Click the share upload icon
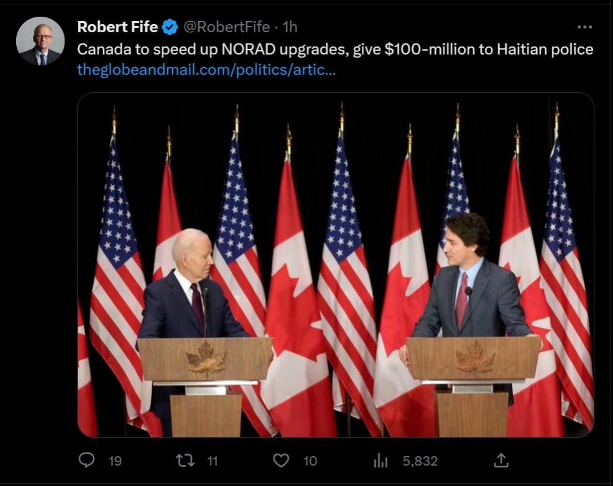The height and width of the screenshot is (486, 613). click(502, 460)
